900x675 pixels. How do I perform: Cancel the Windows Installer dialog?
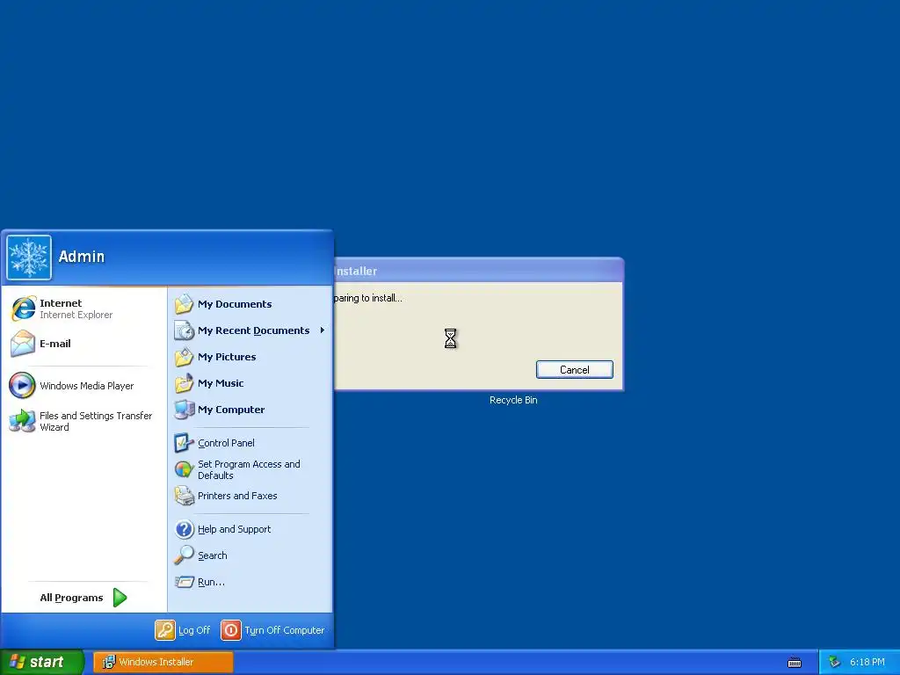click(x=575, y=370)
